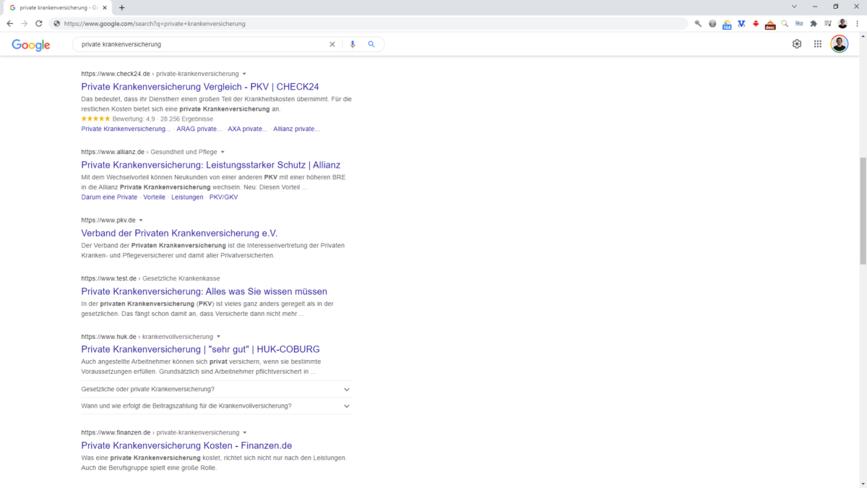
Task: Expand the finanzen.de result options arrow
Action: pos(245,432)
